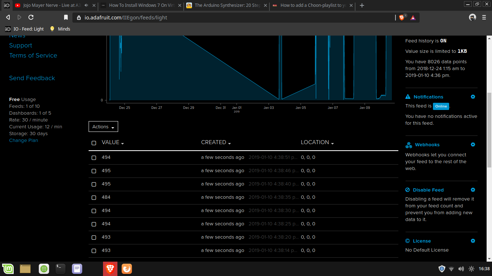Mute audio on the Jojo Mayer tab

click(86, 5)
